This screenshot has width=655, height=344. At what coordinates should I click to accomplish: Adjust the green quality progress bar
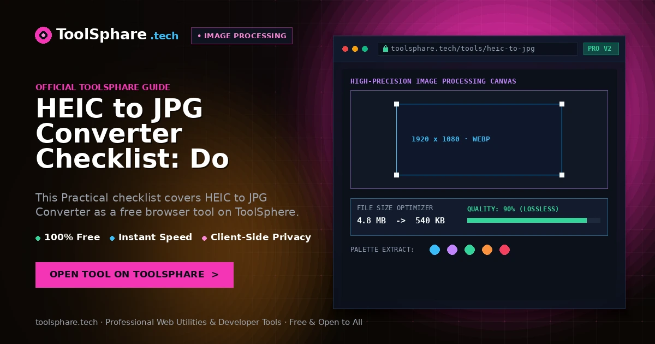click(534, 220)
